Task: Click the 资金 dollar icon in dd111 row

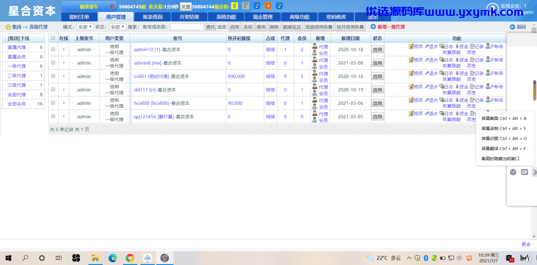Action: [x=457, y=87]
